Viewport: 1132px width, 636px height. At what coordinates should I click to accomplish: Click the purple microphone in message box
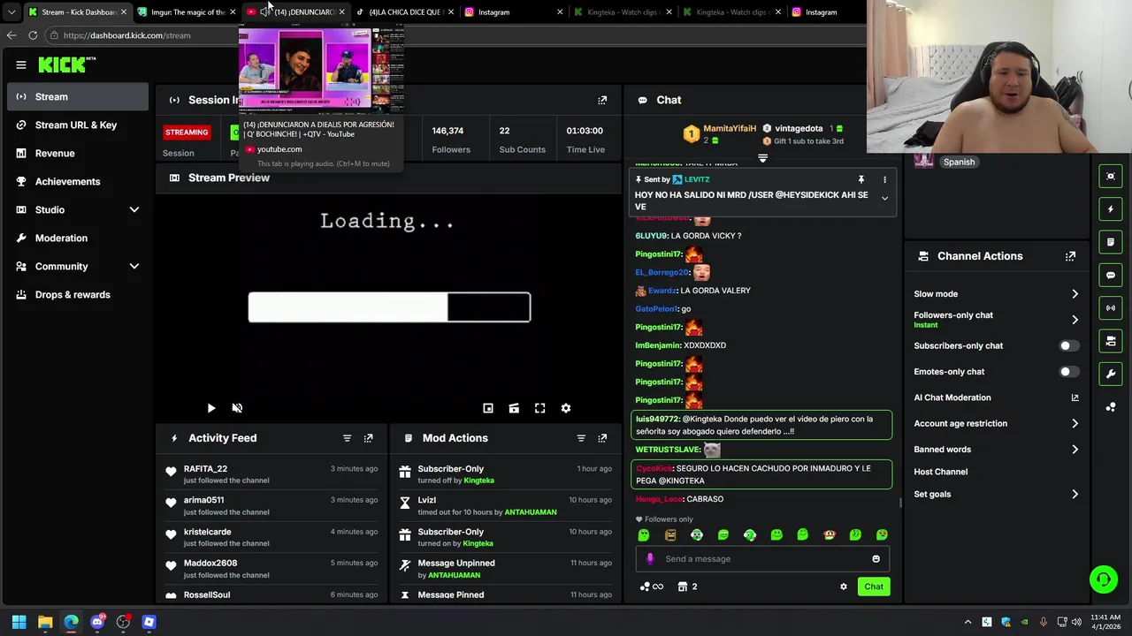(x=650, y=558)
